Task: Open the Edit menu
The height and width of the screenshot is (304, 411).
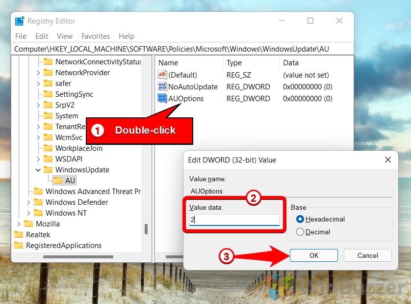Action: click(x=42, y=36)
